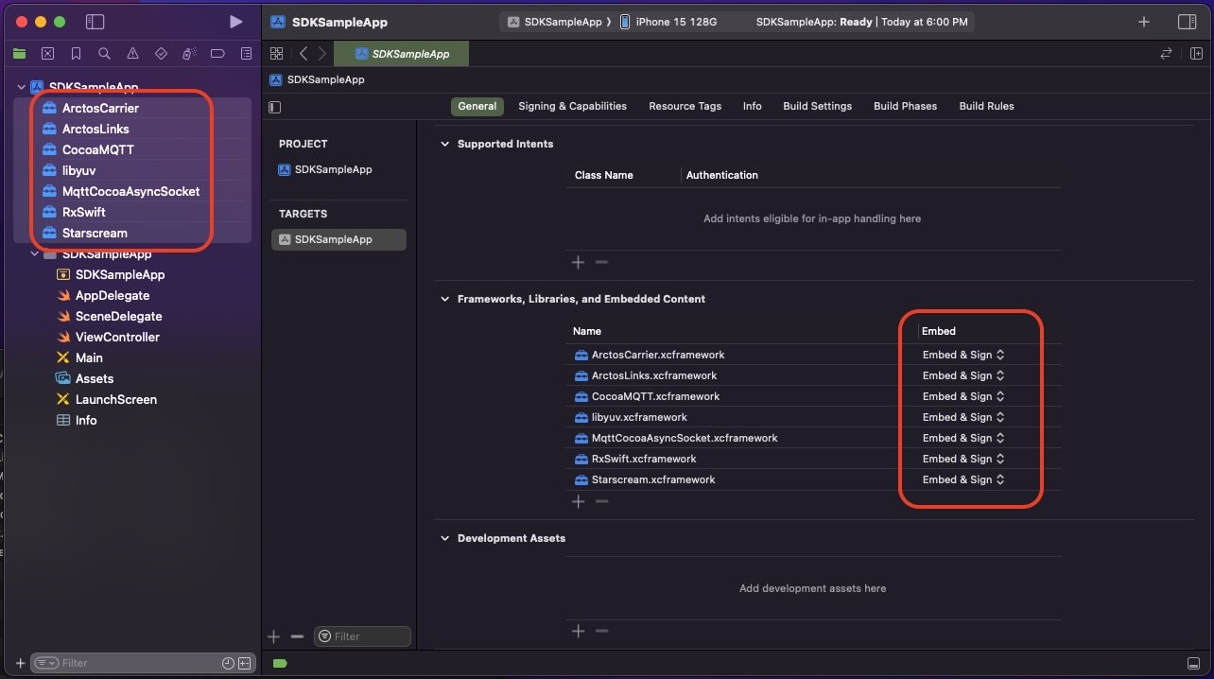
Task: Toggle the navigator sidebar visibility
Action: point(95,22)
